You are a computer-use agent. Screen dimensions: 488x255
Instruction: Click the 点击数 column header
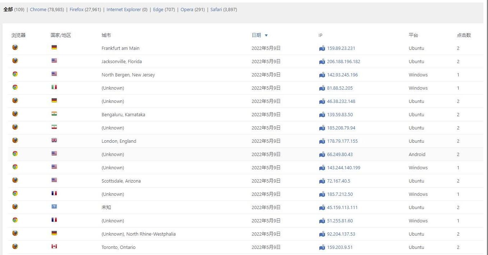coord(464,35)
